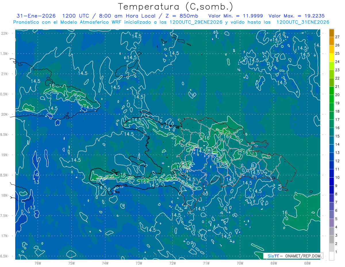This screenshot has width=345, height=267.
Task: Click 'Valor Min. = 11.9999' text
Action: click(235, 16)
